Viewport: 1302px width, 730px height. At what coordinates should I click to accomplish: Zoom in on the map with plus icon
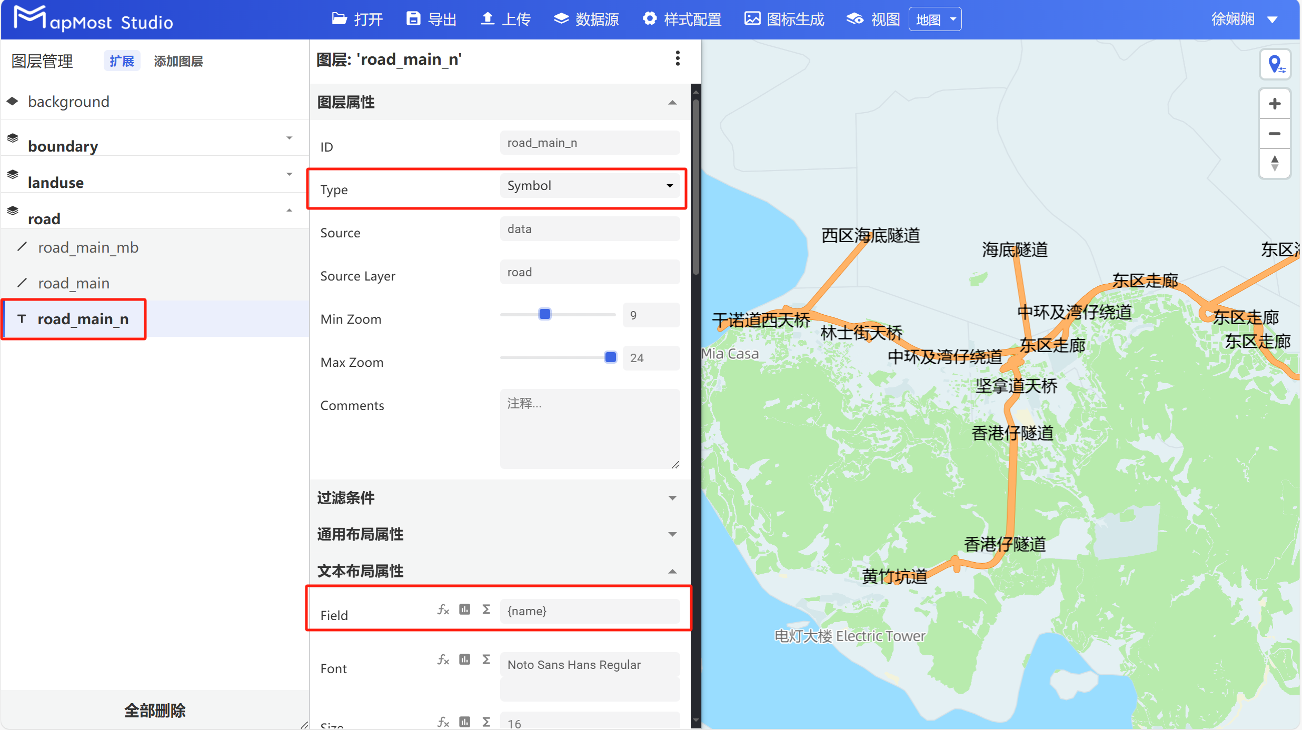click(1275, 103)
